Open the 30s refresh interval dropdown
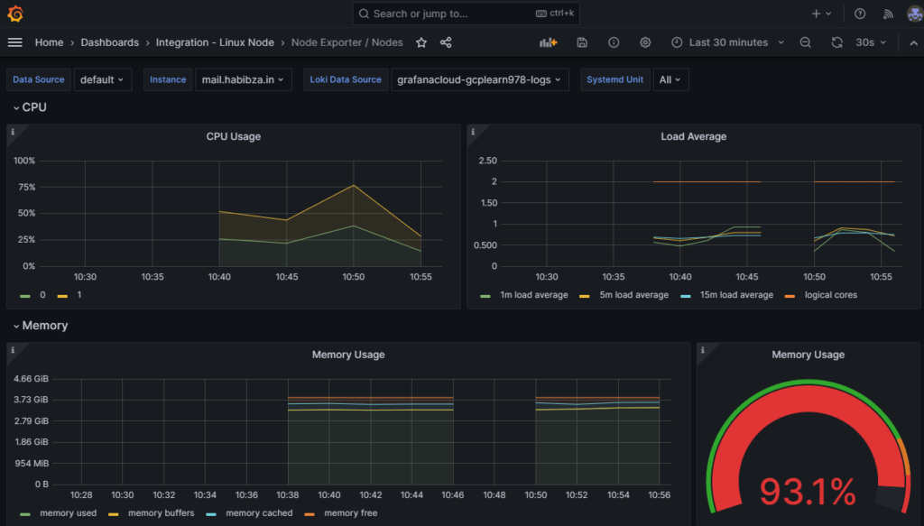Viewport: 924px width, 526px height. [871, 42]
